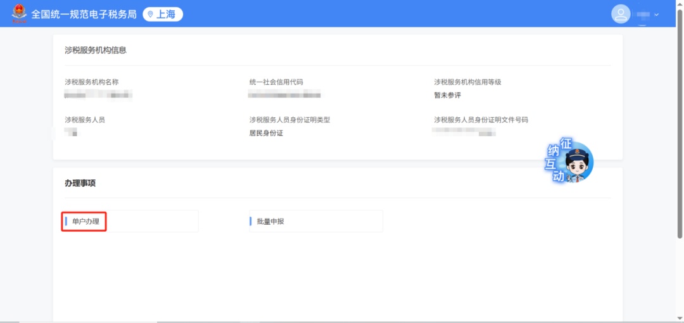Click the blurred 涉税服务机构名称 value
Viewport: 684px width, 323px height.
coord(98,95)
